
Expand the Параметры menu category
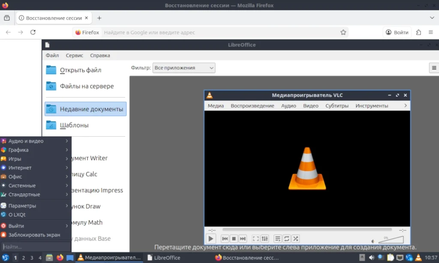(x=35, y=206)
